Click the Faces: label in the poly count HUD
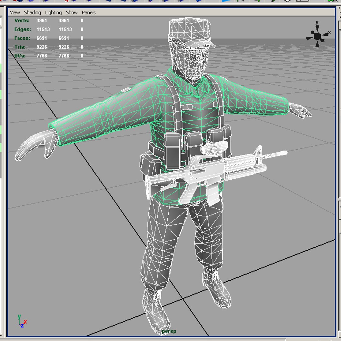 (x=22, y=38)
